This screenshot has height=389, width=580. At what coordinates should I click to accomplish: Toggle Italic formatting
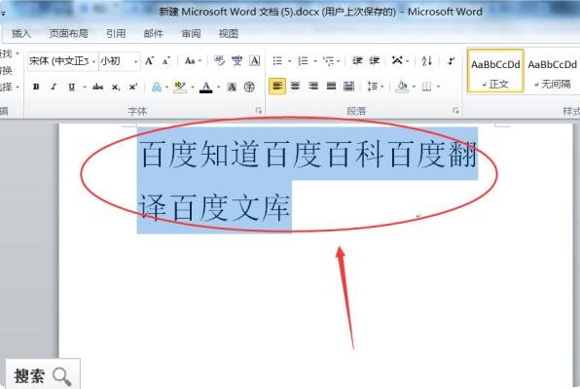pyautogui.click(x=54, y=87)
